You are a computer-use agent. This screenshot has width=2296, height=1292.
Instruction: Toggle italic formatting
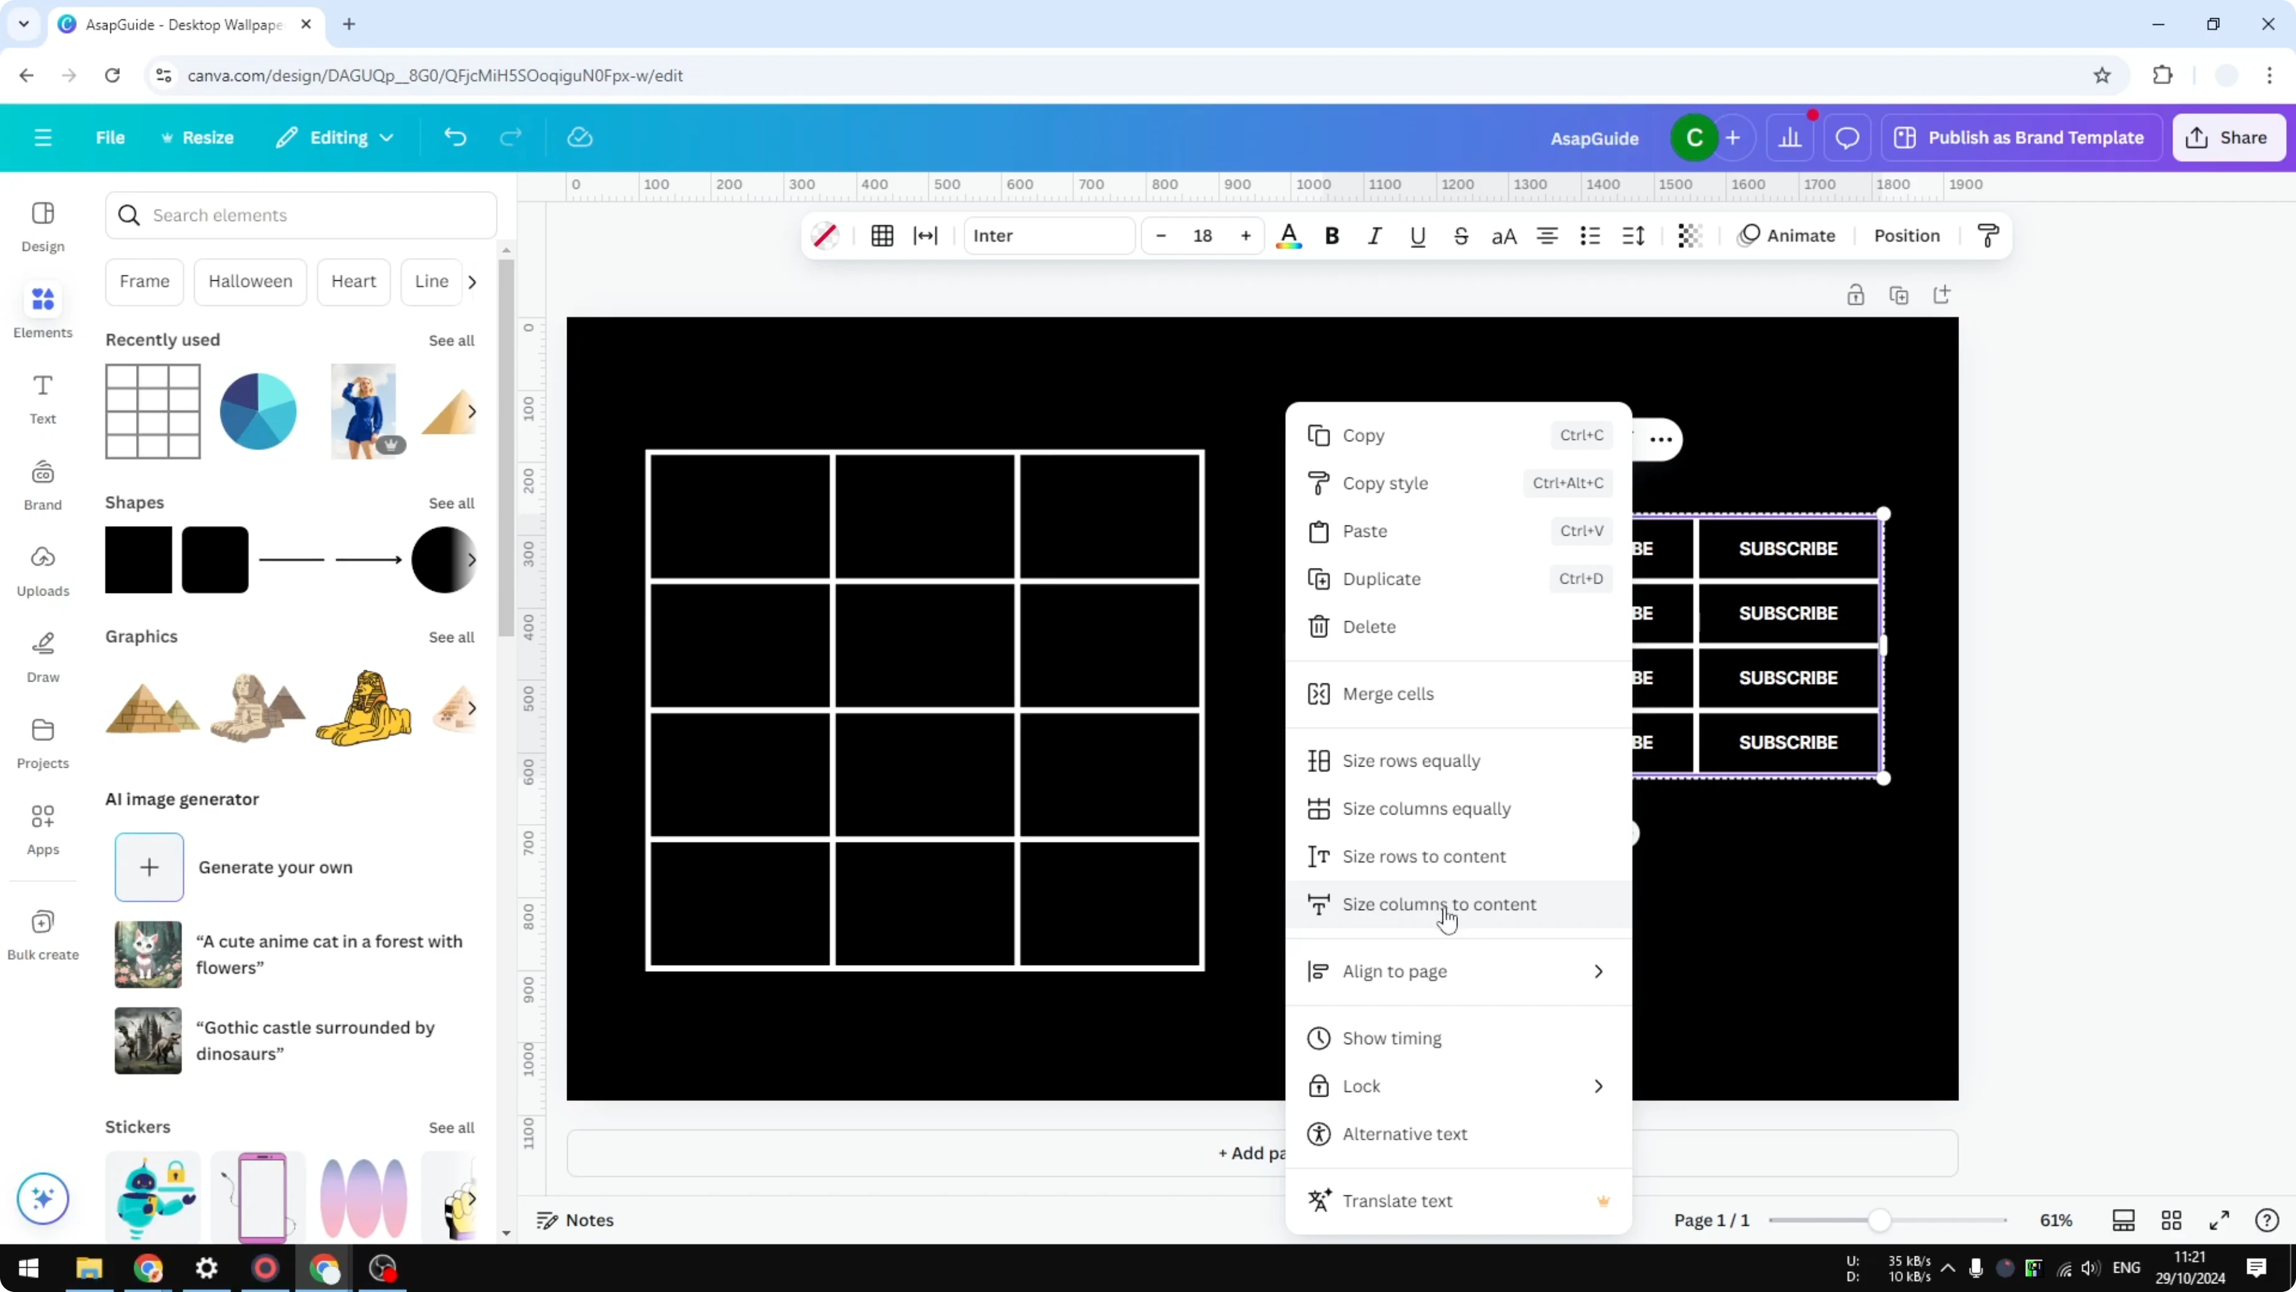click(x=1373, y=235)
